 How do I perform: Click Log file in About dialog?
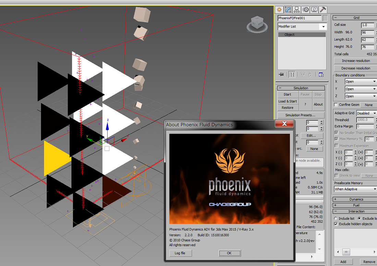[180, 253]
